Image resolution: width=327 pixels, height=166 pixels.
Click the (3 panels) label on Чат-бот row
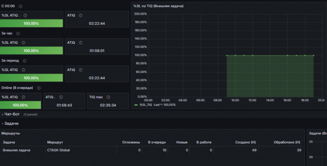click(x=31, y=114)
